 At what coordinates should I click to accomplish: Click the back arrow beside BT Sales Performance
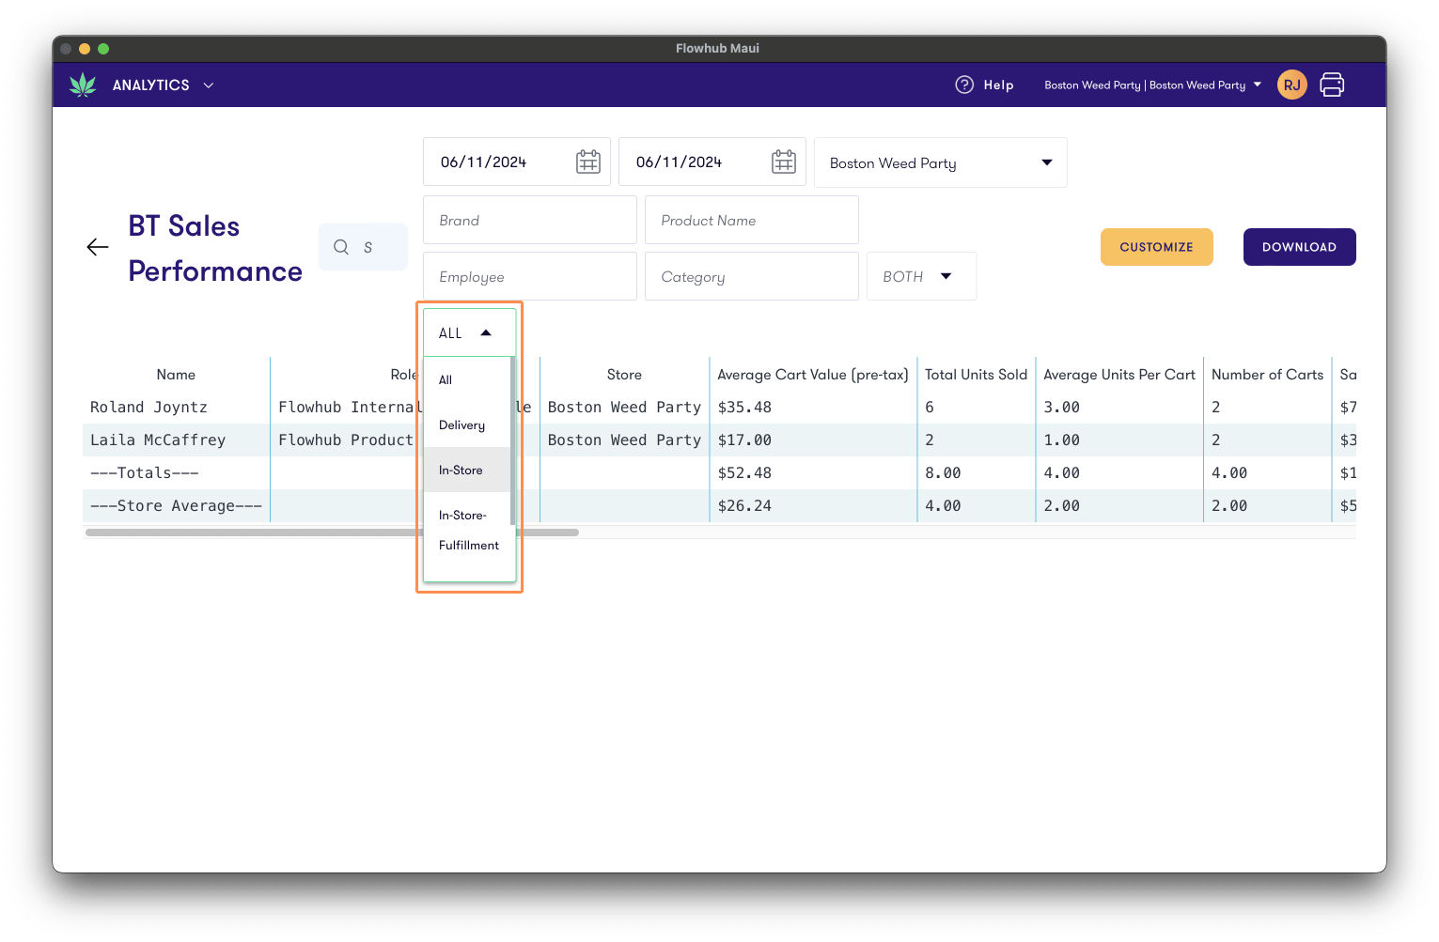point(97,246)
